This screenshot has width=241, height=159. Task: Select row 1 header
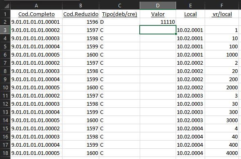5,14
